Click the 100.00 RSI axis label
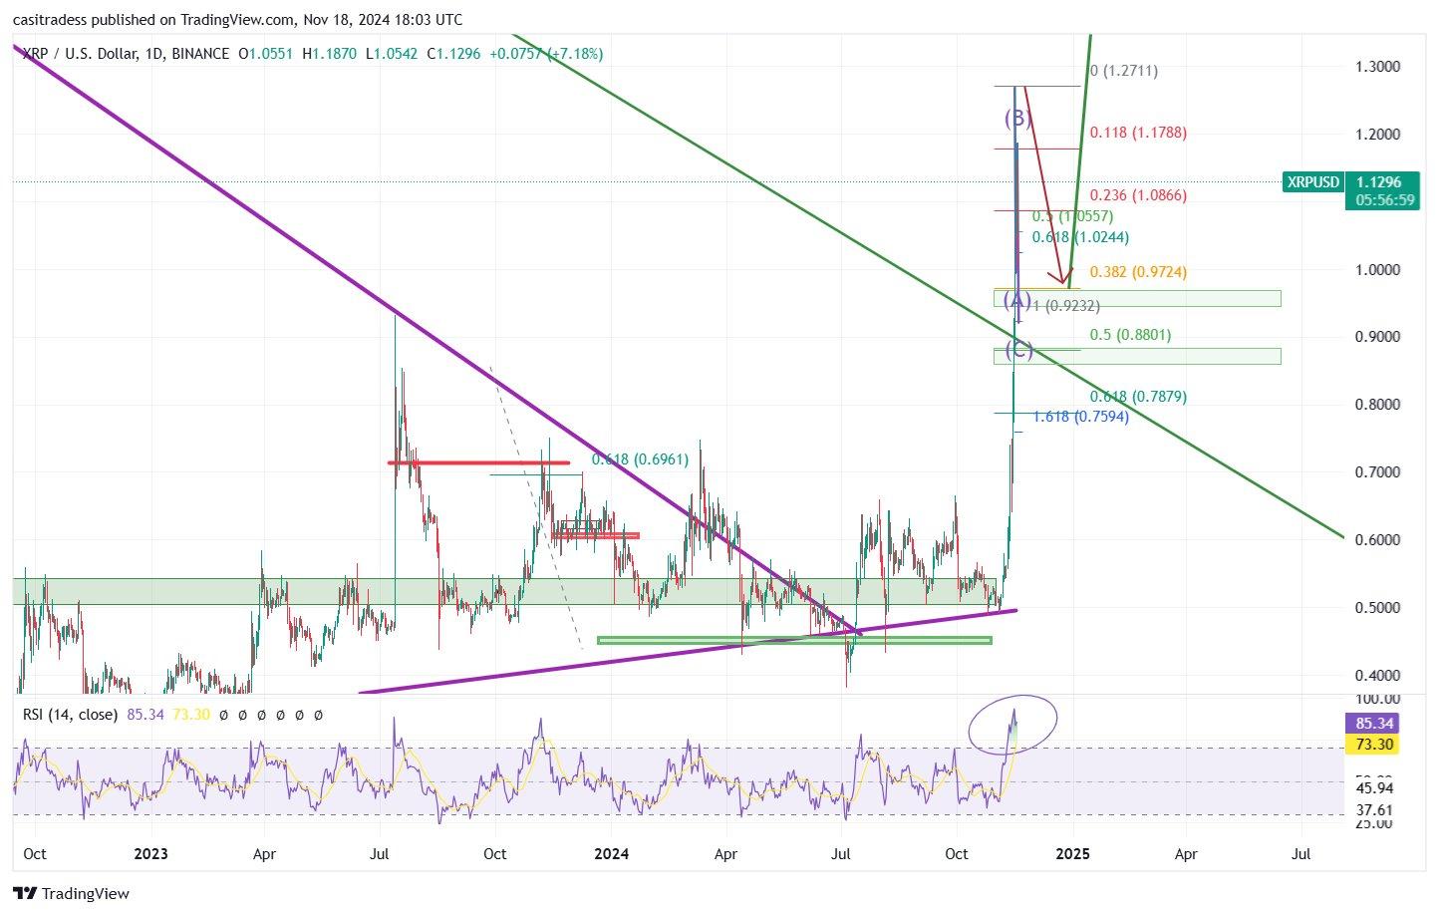 pyautogui.click(x=1377, y=699)
